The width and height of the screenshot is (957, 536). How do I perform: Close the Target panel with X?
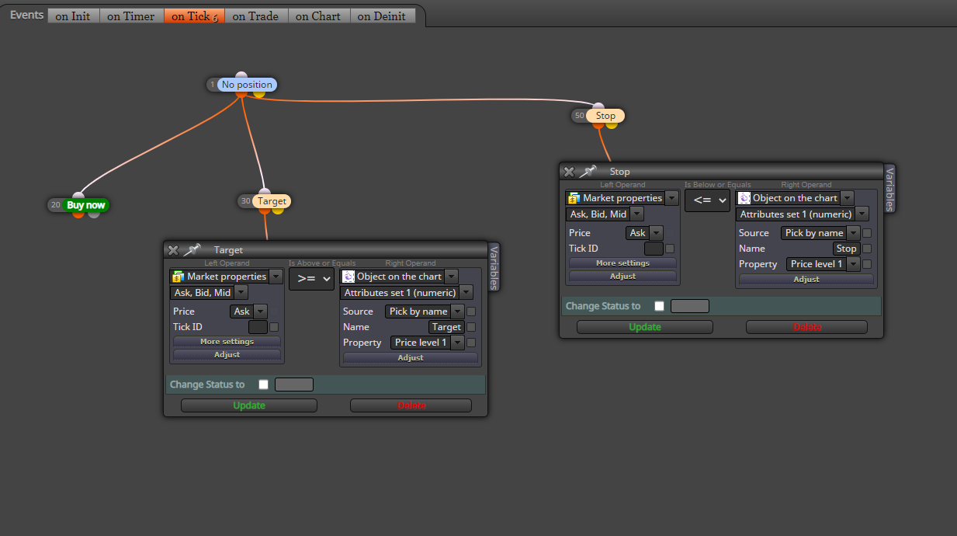coord(173,250)
